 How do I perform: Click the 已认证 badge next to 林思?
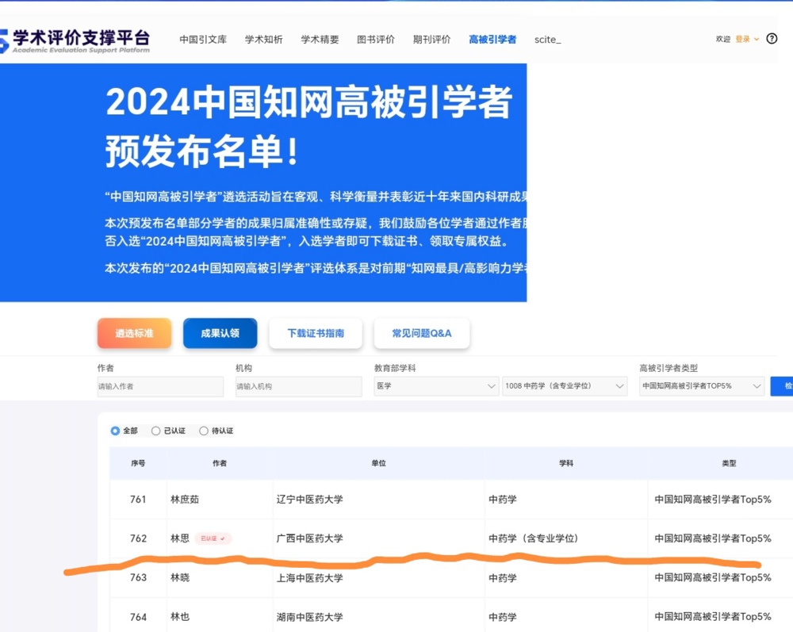click(212, 538)
